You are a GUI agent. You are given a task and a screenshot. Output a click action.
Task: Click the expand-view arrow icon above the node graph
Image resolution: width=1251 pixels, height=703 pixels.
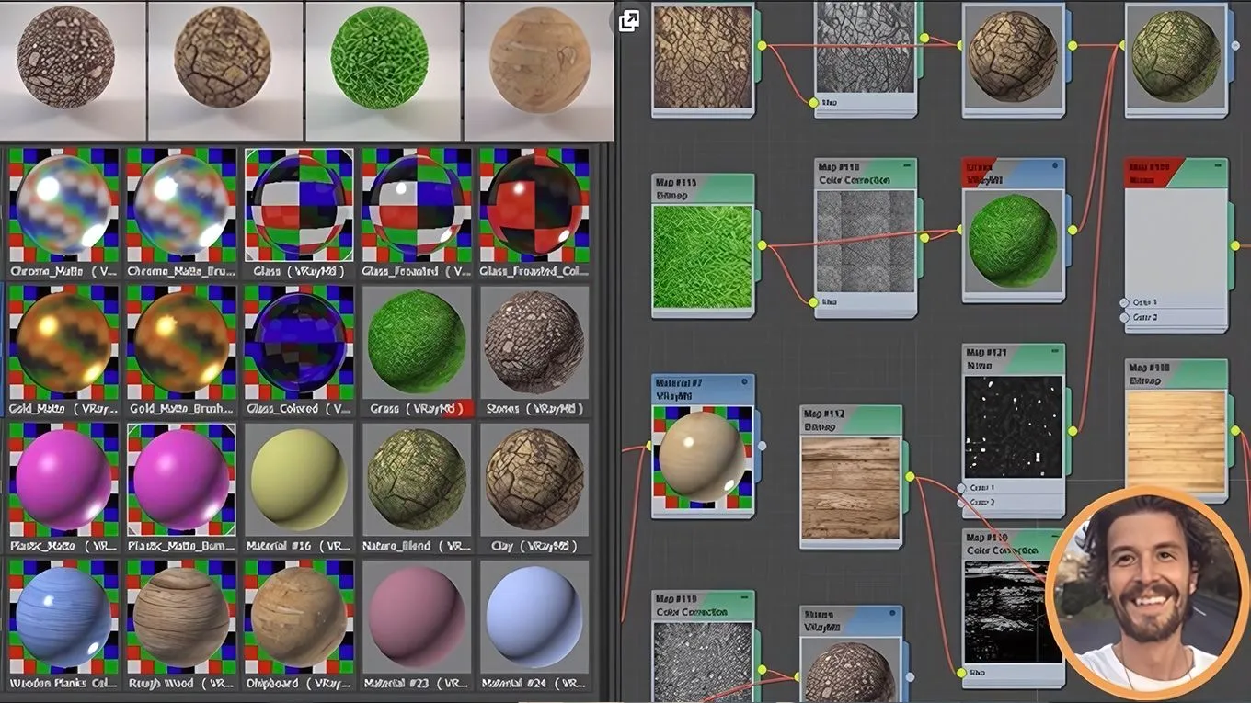[x=629, y=20]
